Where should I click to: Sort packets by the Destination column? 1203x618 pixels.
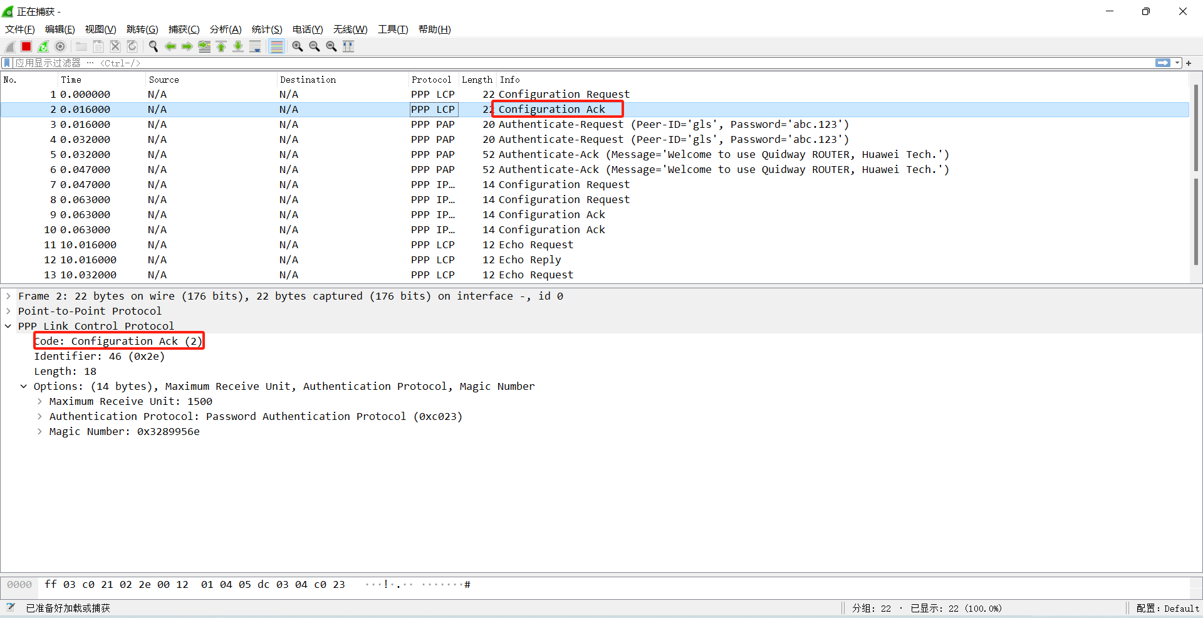pos(343,80)
